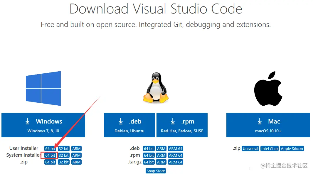Download Linux .rpm ARM
The image size is (313, 174).
[161, 155]
